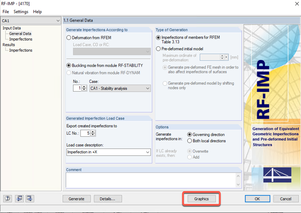Click the Dlubal bridge logo
This screenshot has width=301, height=213.
pyautogui.click(x=277, y=175)
